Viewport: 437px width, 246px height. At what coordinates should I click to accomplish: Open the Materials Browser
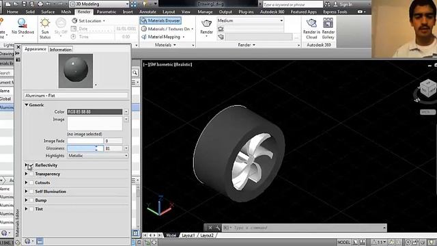tap(160, 20)
